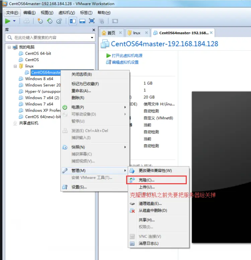The width and height of the screenshot is (251, 260).
Task: Click the 20 GB hard disk value
Action: click(x=149, y=97)
